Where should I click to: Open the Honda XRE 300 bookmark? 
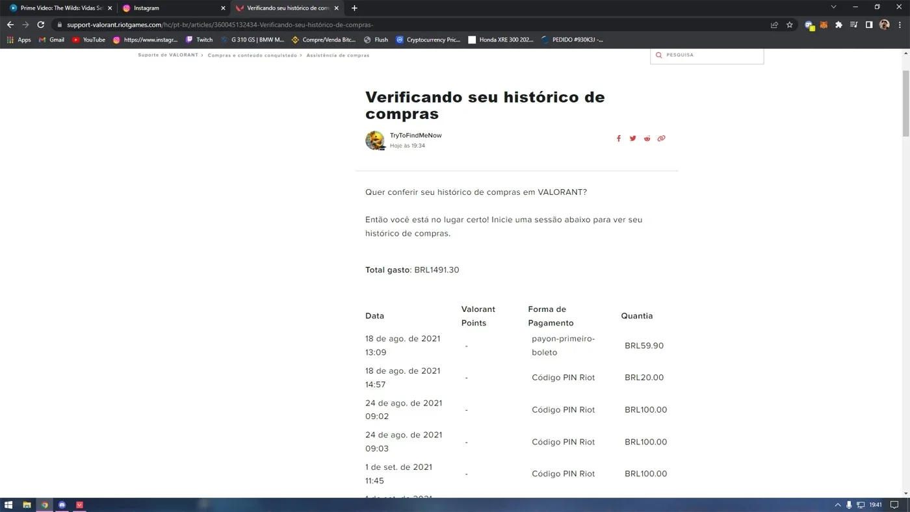pos(500,40)
